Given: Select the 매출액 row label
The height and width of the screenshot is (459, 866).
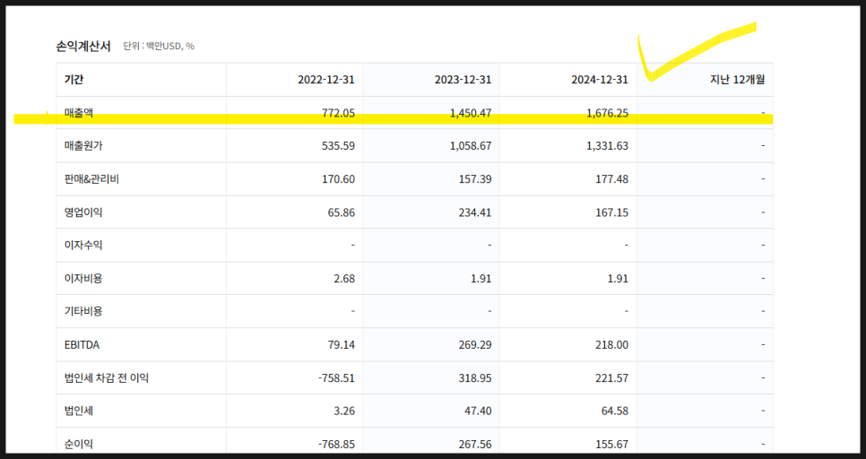Looking at the screenshot, I should [x=79, y=113].
